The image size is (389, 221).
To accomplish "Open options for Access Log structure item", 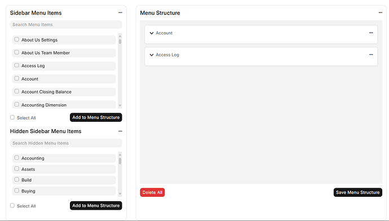I will coord(371,55).
